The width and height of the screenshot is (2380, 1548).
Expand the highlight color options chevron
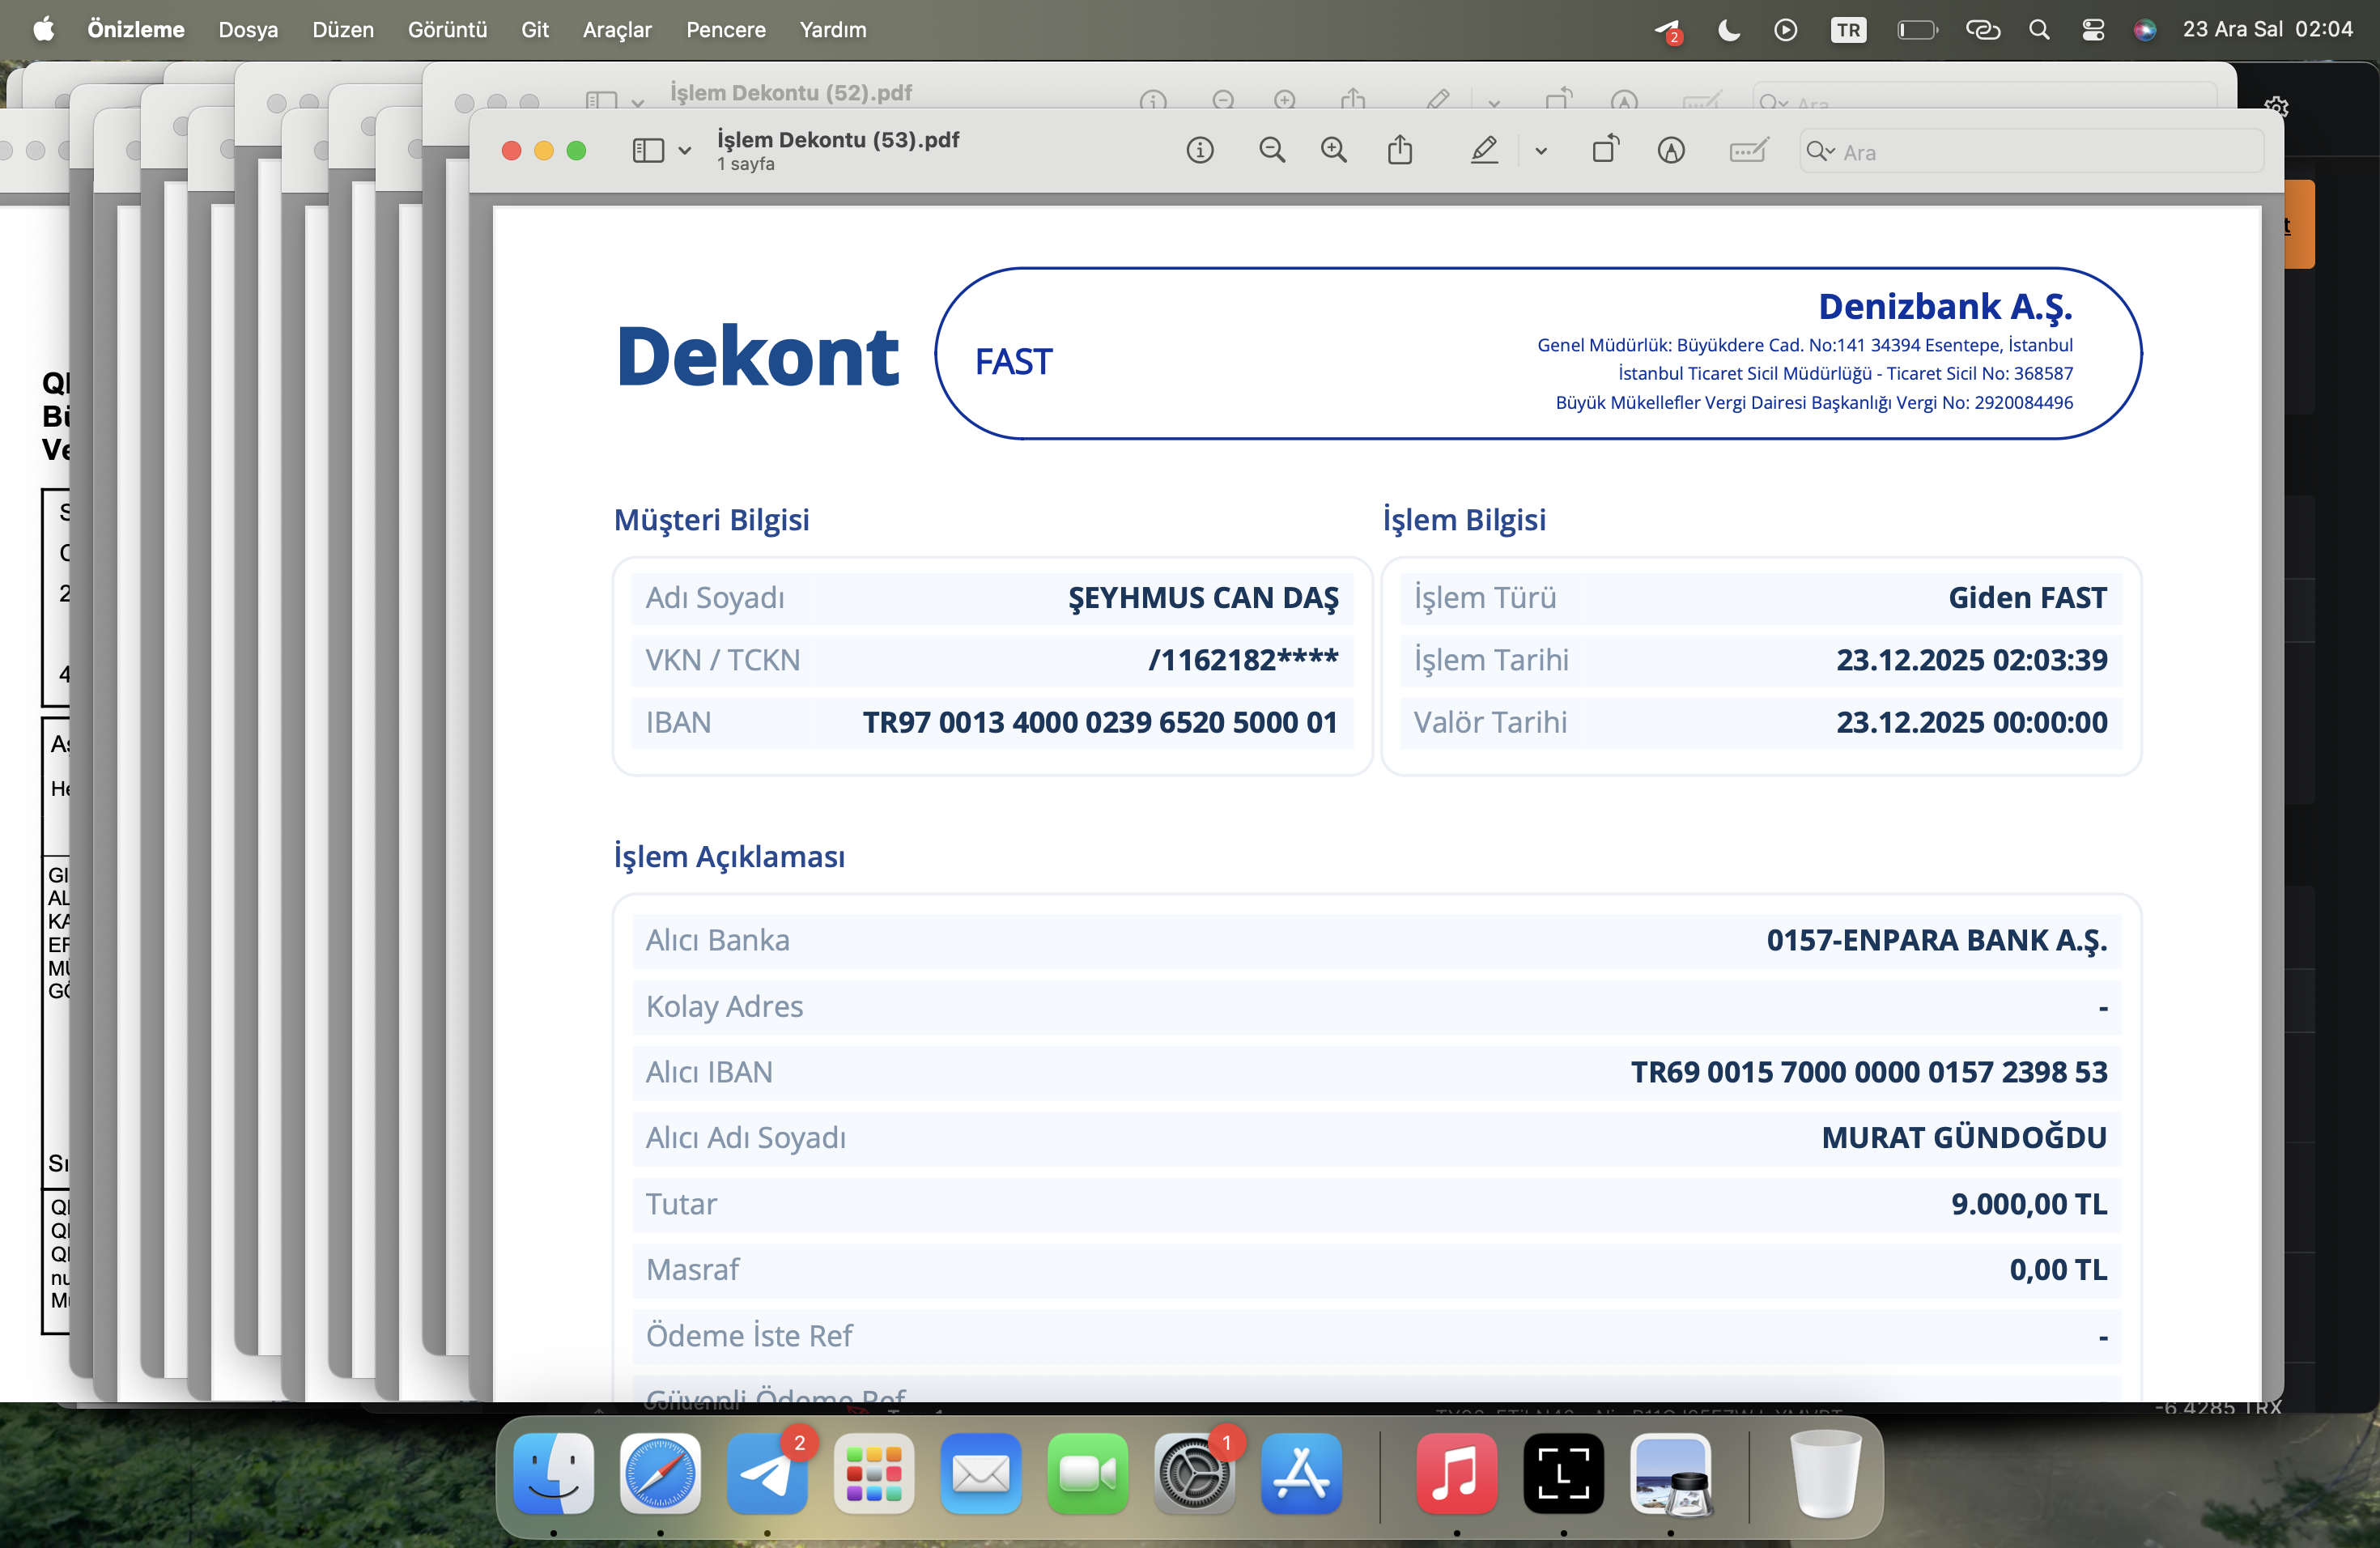pyautogui.click(x=1541, y=152)
